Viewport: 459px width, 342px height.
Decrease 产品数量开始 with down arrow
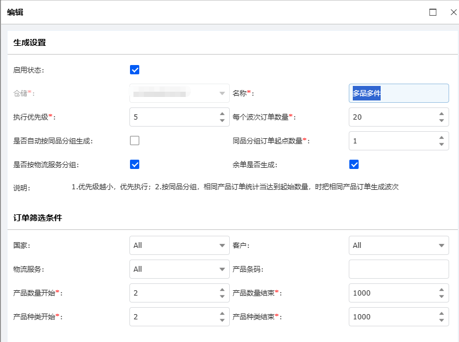tap(222, 296)
